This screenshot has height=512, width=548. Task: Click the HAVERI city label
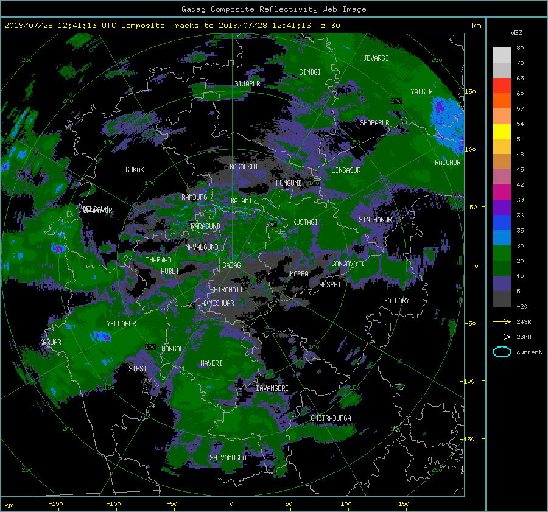click(x=211, y=364)
